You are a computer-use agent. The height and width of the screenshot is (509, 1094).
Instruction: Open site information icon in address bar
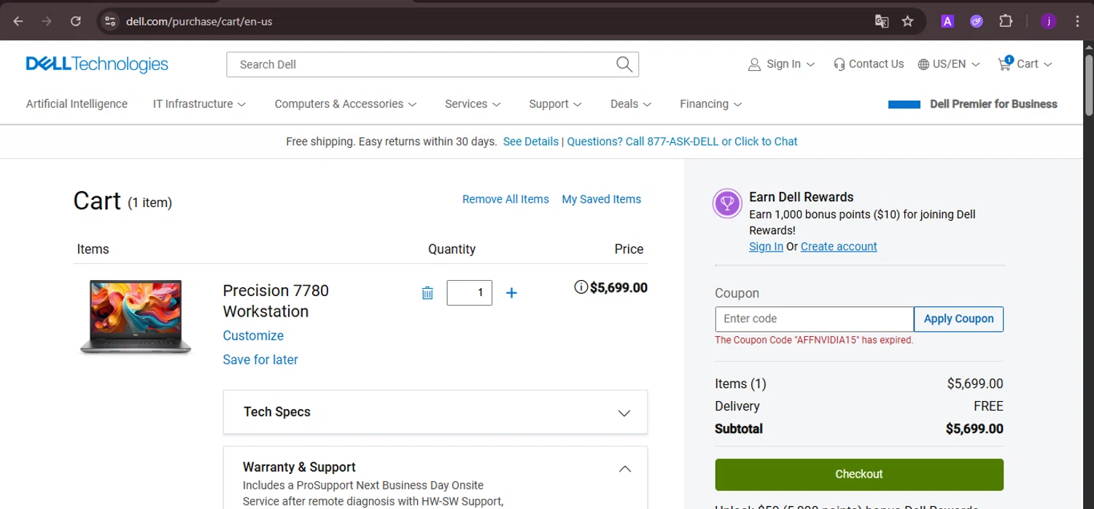click(110, 21)
